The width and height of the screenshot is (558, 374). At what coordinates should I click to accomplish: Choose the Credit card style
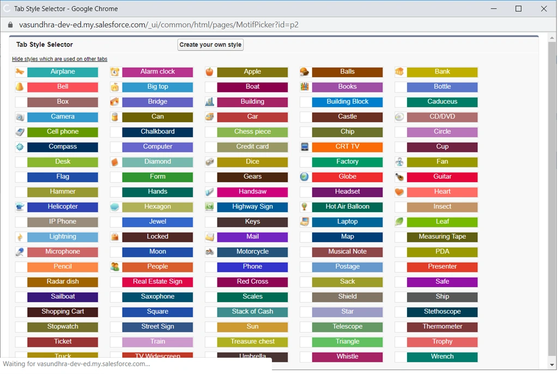click(252, 147)
